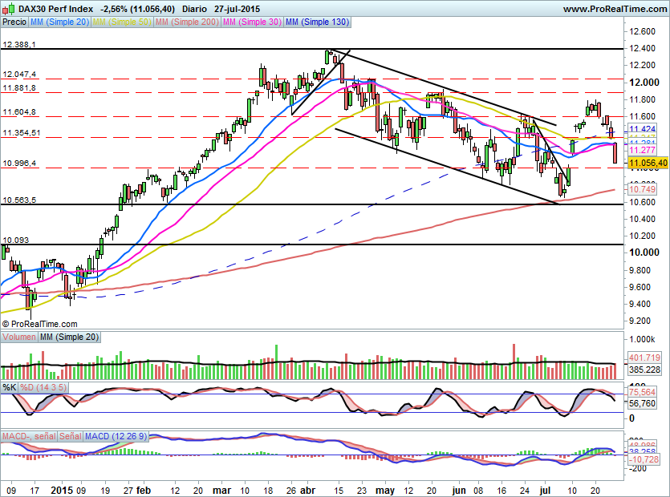670x497 pixels.
Task: Open the MM (Simple 200) indicator label
Action: click(x=187, y=22)
